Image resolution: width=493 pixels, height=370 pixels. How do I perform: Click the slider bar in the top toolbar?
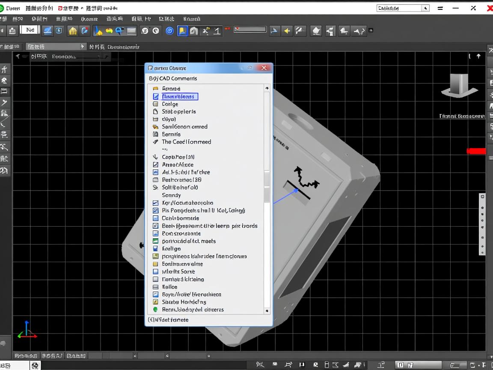pos(250,30)
